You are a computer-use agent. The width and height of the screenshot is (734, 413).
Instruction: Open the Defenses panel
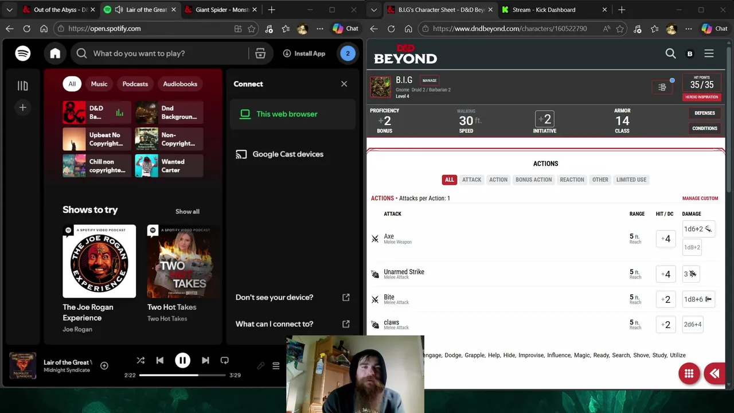click(x=705, y=113)
